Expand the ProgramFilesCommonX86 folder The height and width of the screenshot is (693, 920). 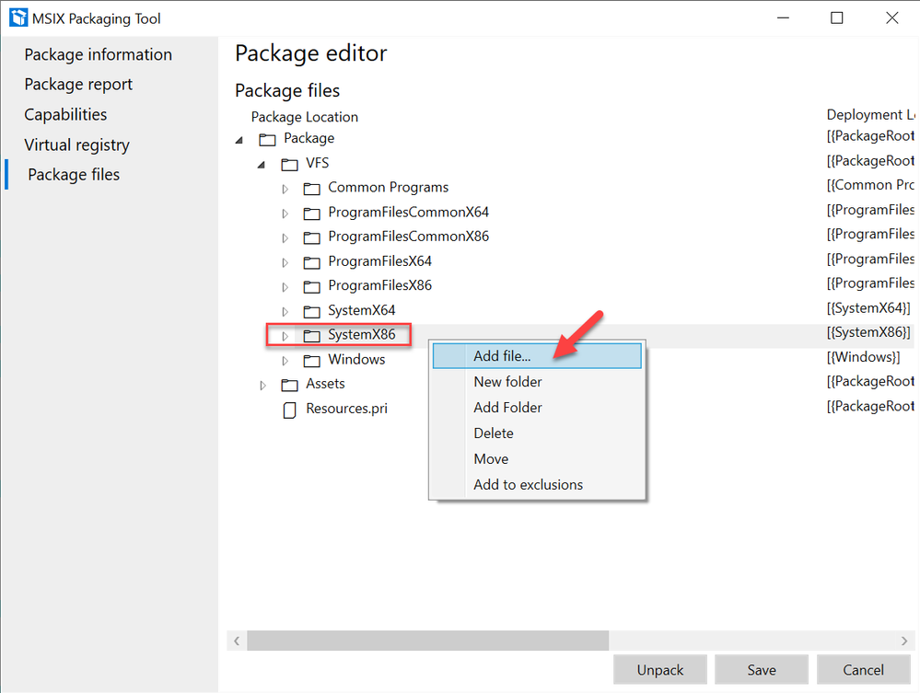(x=285, y=238)
